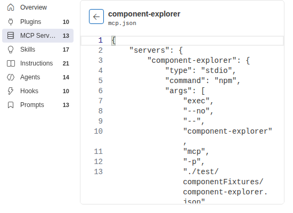Click the Hooks count badge 10
This screenshot has height=213, width=293.
point(66,91)
